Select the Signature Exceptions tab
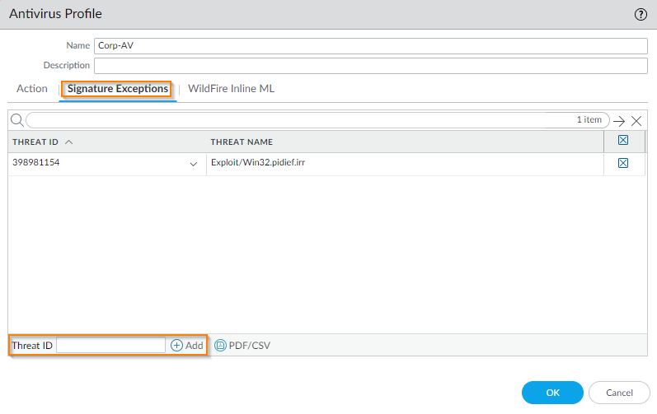Image resolution: width=657 pixels, height=414 pixels. 118,88
